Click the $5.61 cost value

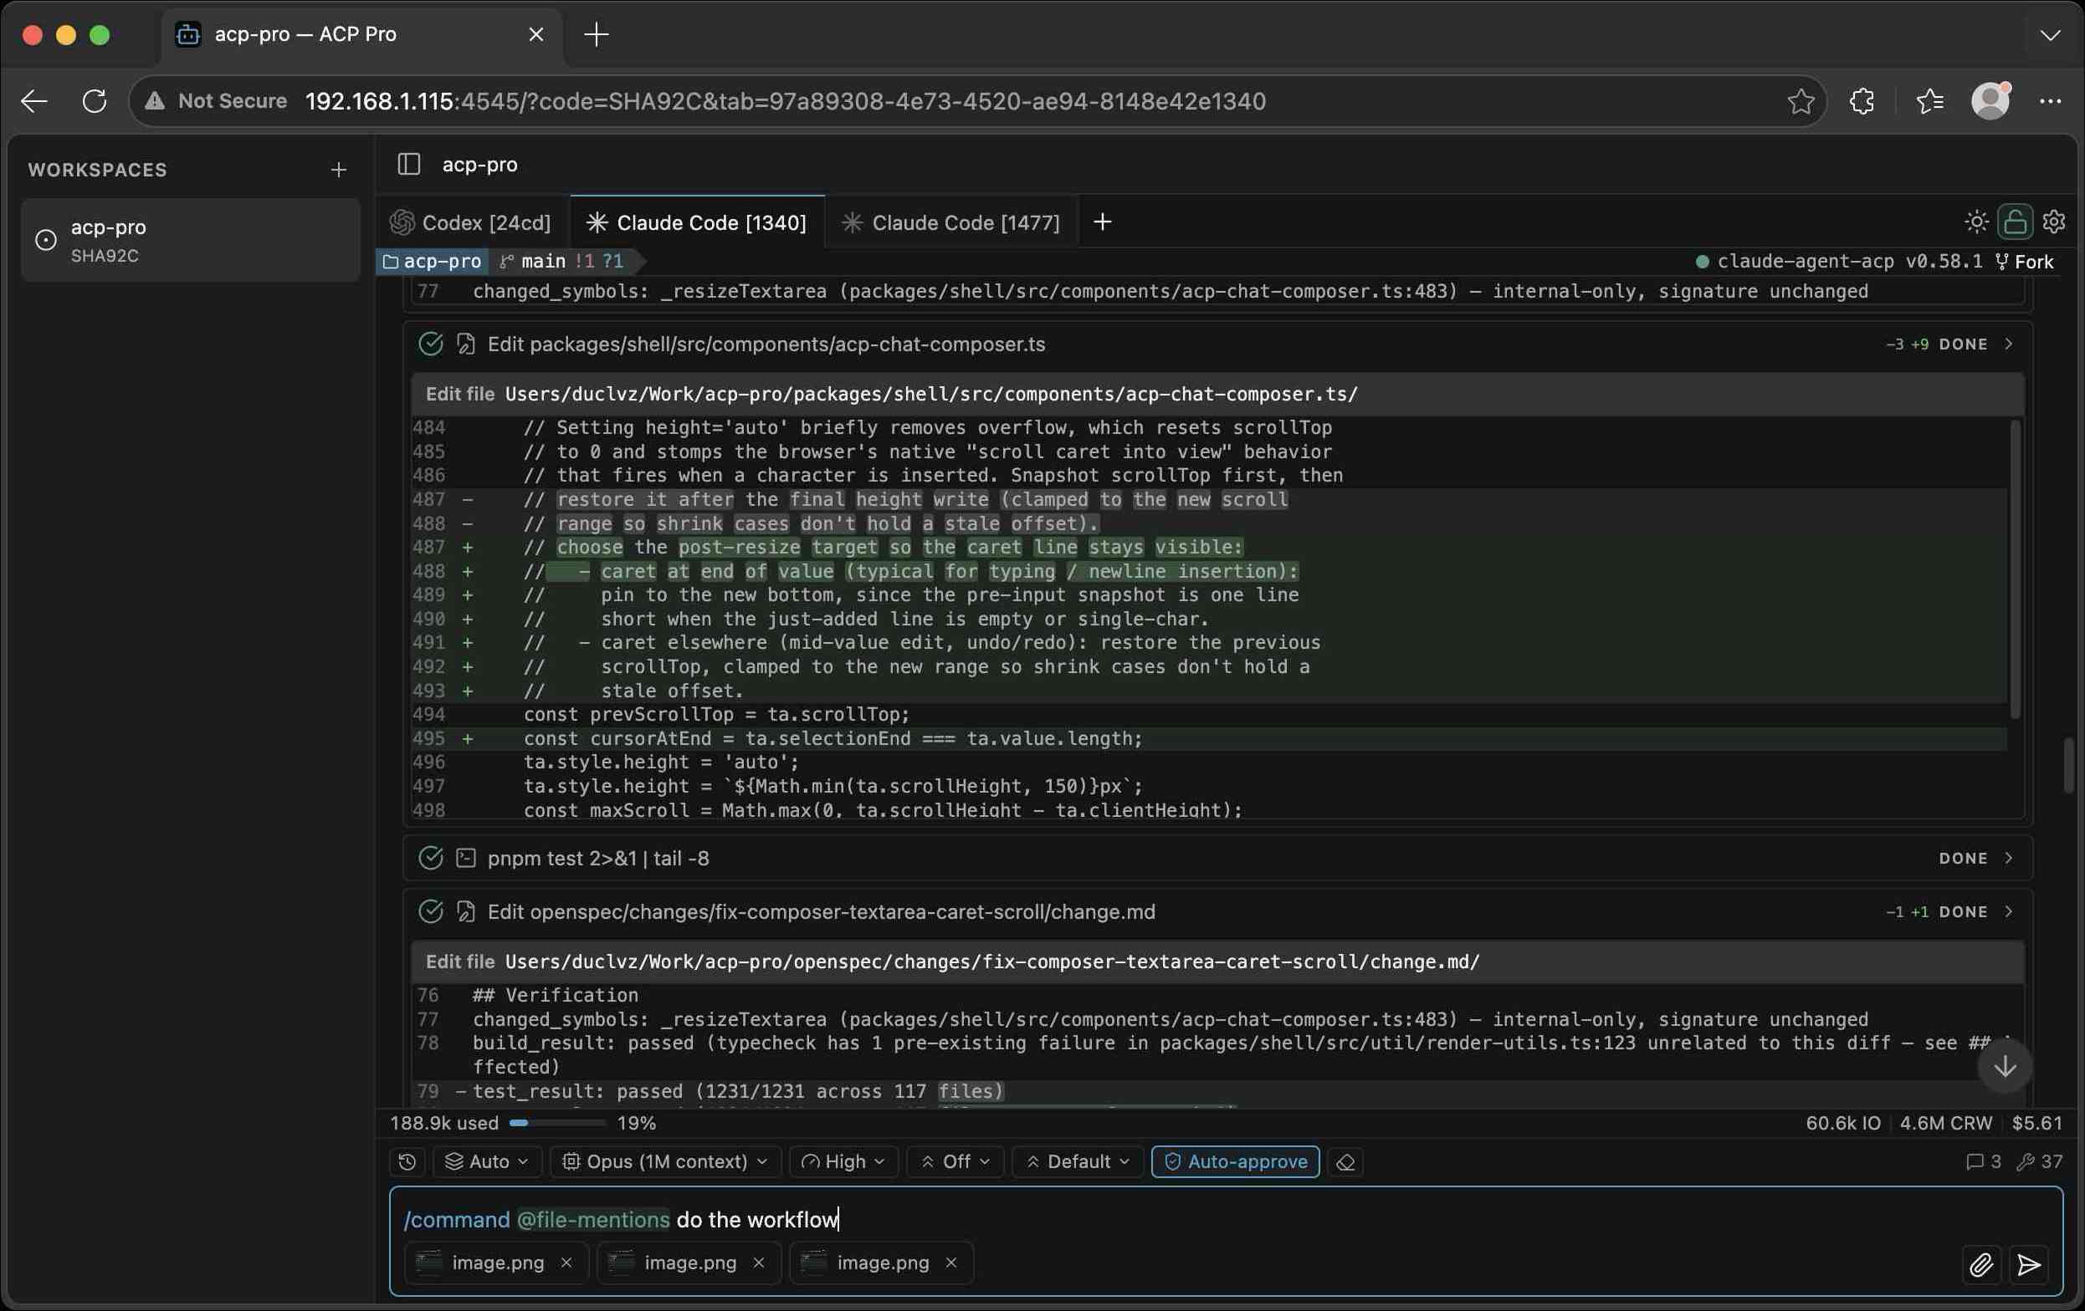click(x=2036, y=1123)
